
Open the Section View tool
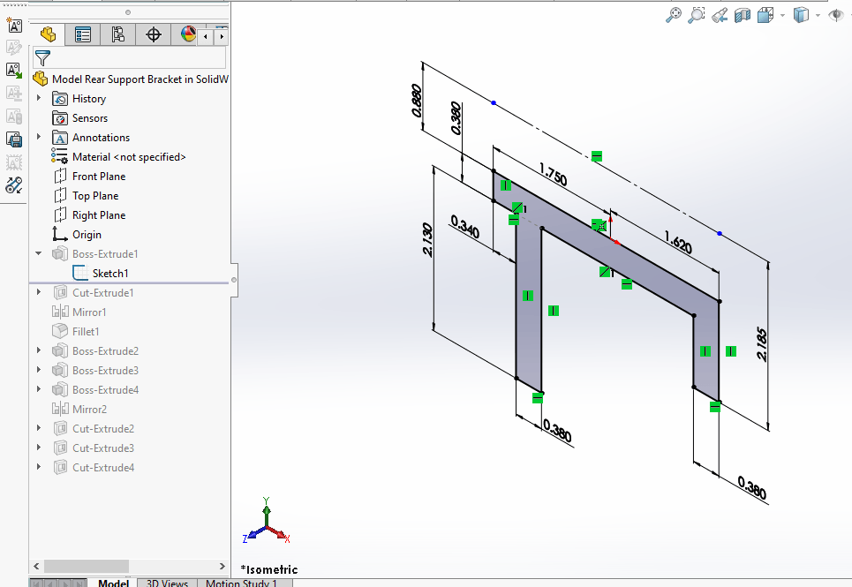click(x=742, y=15)
